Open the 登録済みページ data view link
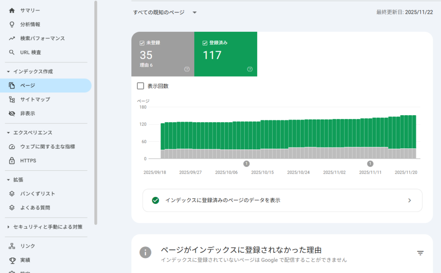The height and width of the screenshot is (273, 441). (282, 200)
